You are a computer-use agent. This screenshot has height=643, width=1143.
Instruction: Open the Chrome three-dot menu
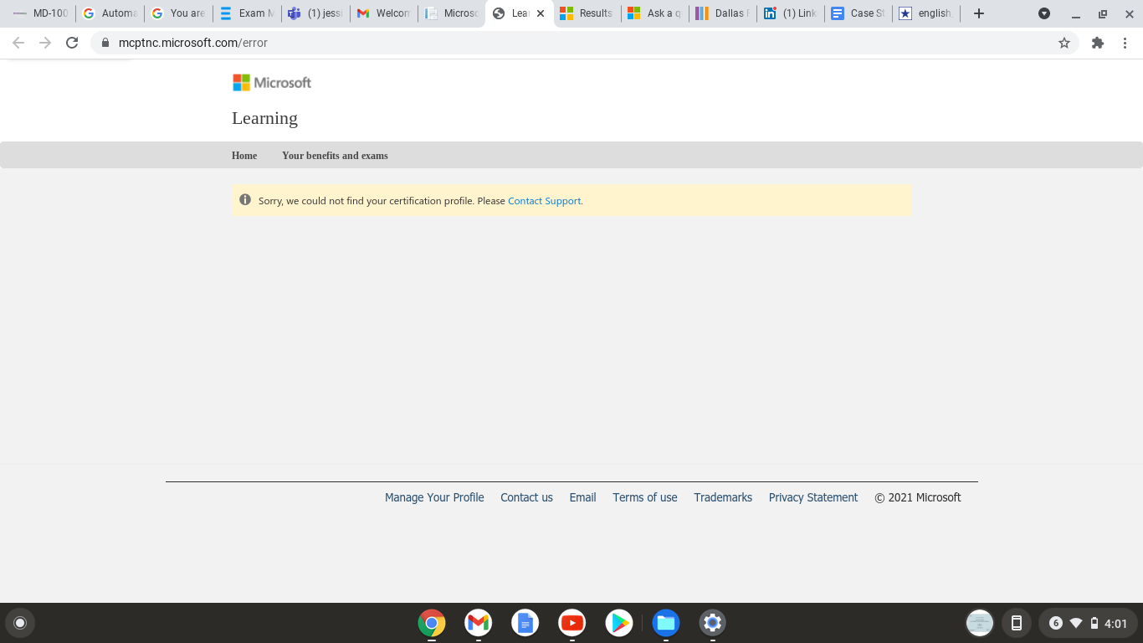pyautogui.click(x=1126, y=43)
